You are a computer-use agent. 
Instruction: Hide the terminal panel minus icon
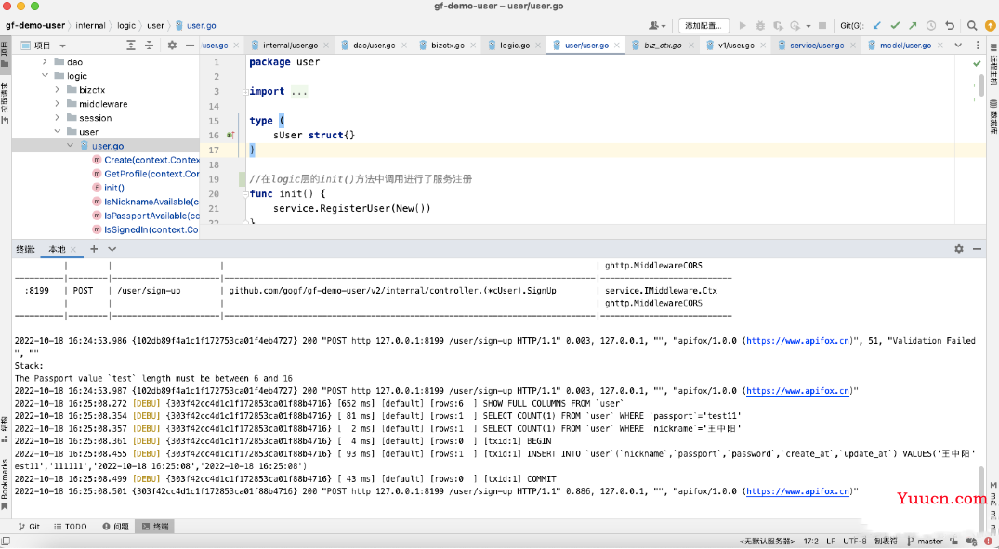click(x=977, y=249)
